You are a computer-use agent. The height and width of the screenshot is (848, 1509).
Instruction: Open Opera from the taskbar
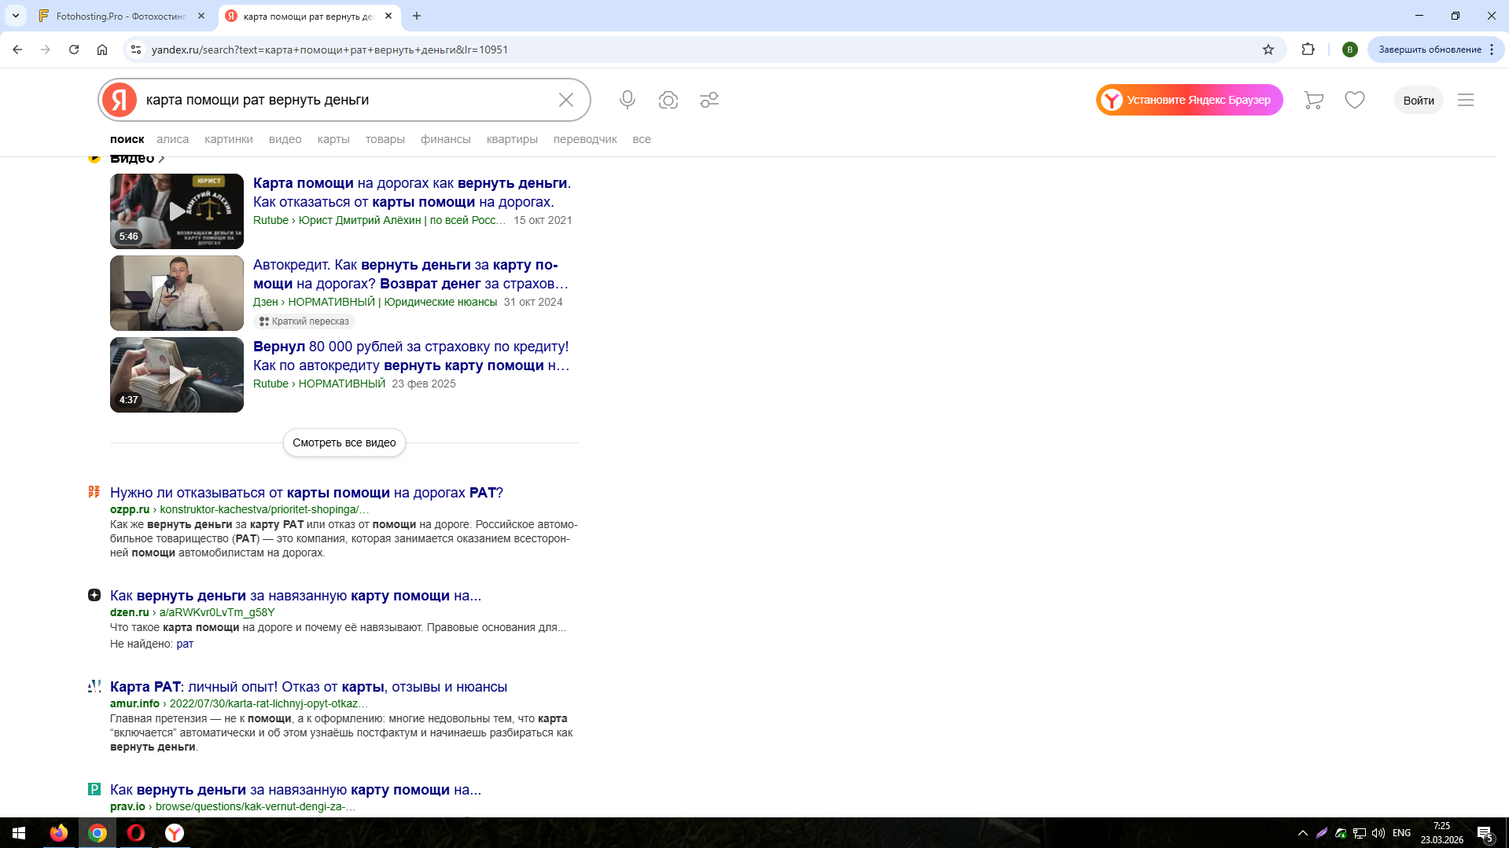pos(136,833)
